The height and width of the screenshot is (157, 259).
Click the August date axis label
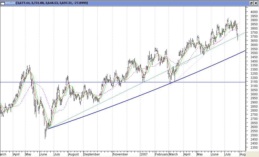pyautogui.click(x=74, y=154)
